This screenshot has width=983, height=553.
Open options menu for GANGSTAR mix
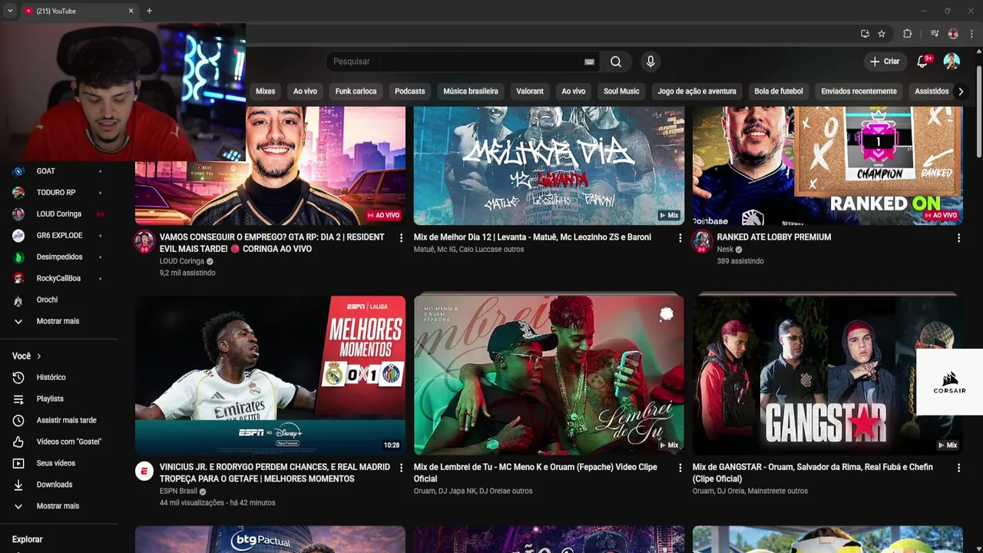point(958,468)
